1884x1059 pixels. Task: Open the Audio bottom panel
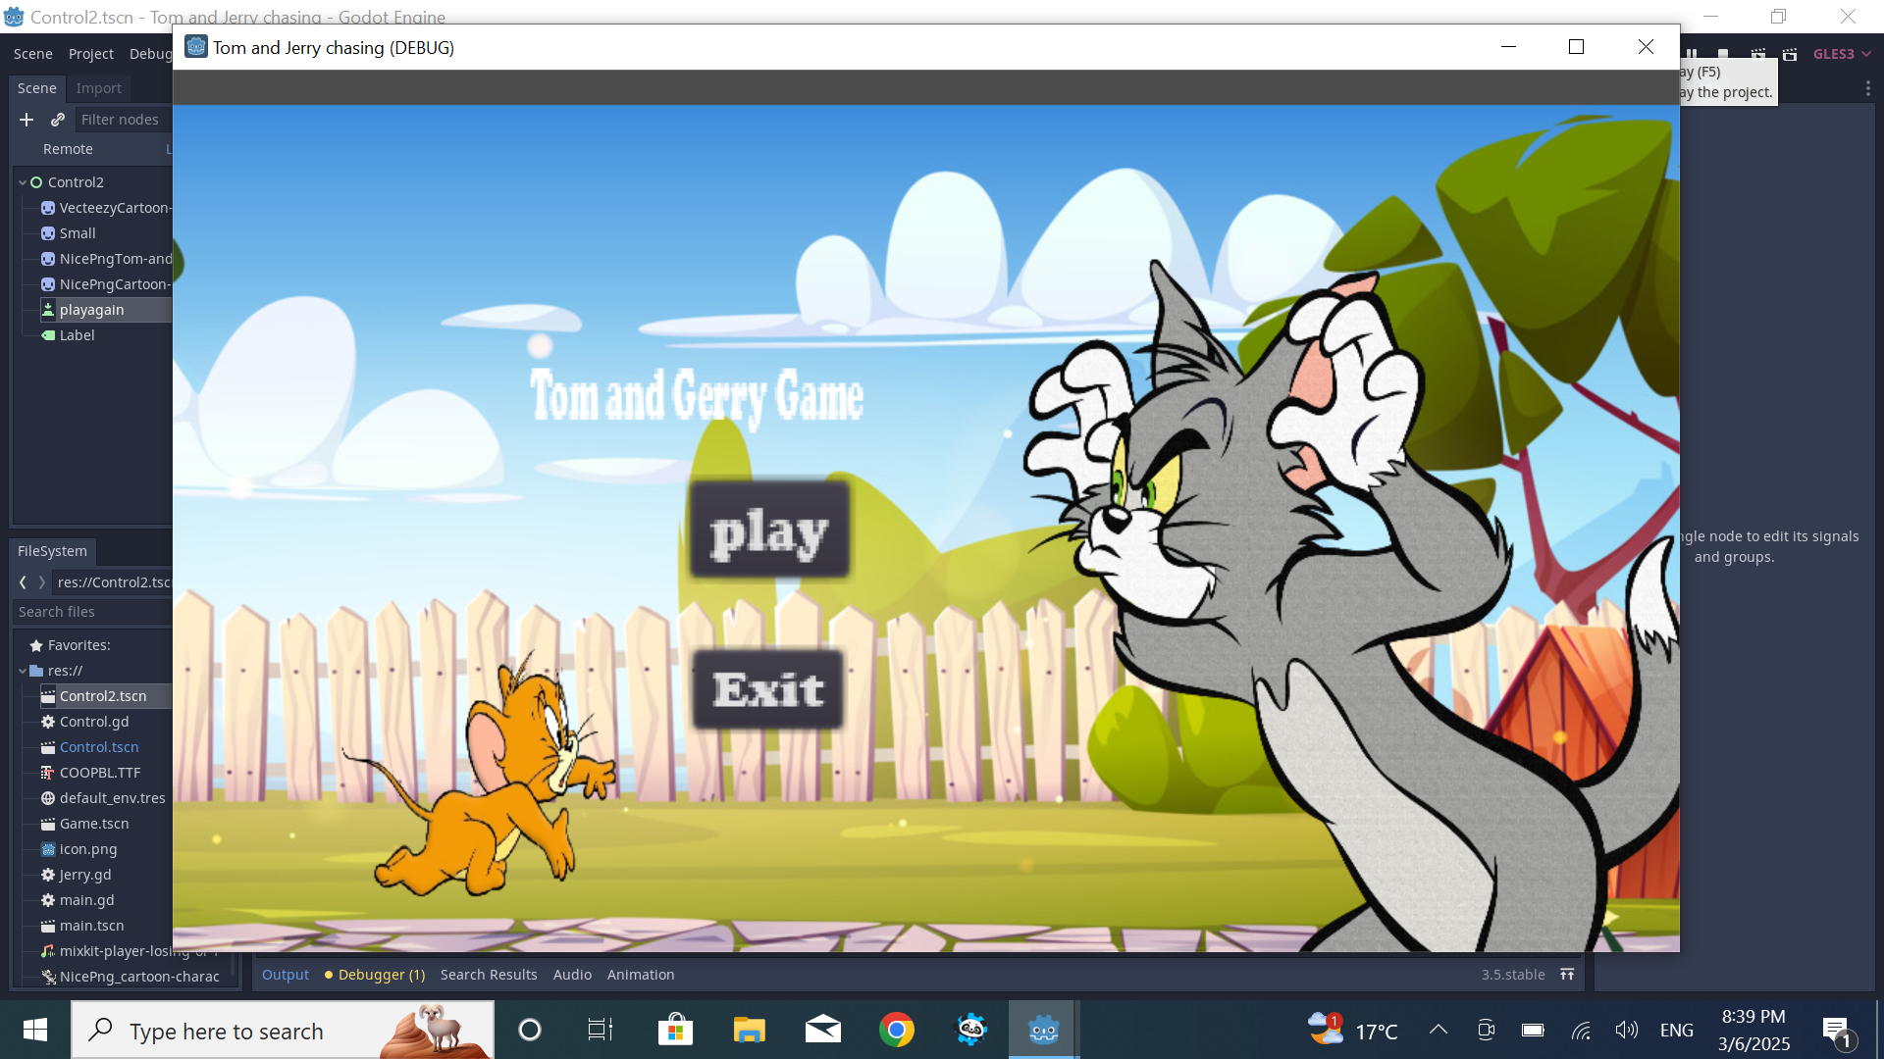[x=572, y=975]
